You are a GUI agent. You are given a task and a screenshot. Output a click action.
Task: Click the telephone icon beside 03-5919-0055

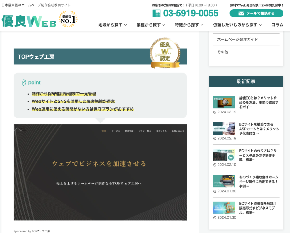coord(156,13)
